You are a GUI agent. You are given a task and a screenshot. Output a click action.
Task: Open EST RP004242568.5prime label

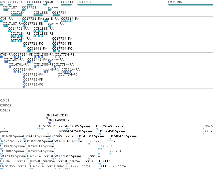coord(76,131)
